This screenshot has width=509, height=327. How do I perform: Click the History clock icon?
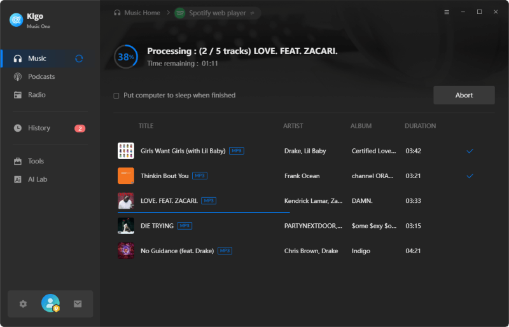18,128
